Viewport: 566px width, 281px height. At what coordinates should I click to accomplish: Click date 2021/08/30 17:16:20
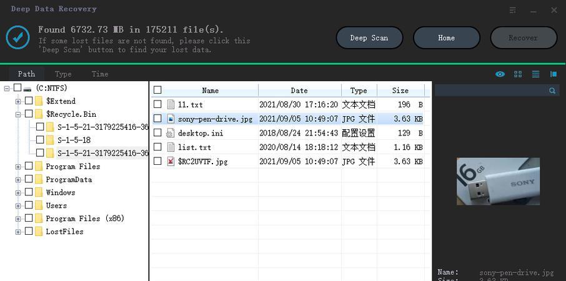pos(299,105)
